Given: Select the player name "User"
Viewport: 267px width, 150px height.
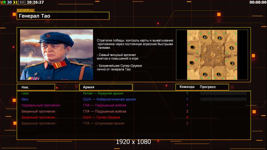Looking at the screenshot, I should point(25,93).
